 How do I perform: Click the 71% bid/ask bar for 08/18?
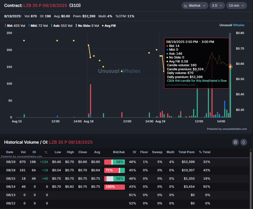[x=115, y=170]
